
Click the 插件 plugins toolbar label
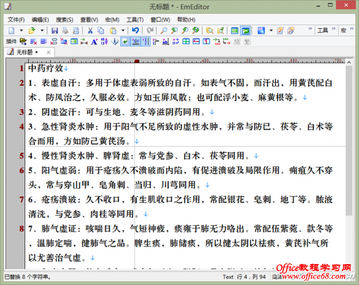coord(11,41)
